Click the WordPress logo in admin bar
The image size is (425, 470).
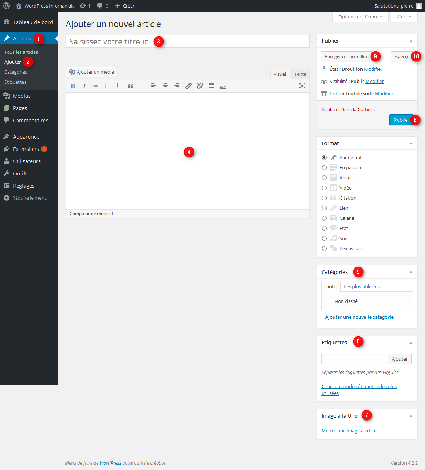pyautogui.click(x=6, y=6)
